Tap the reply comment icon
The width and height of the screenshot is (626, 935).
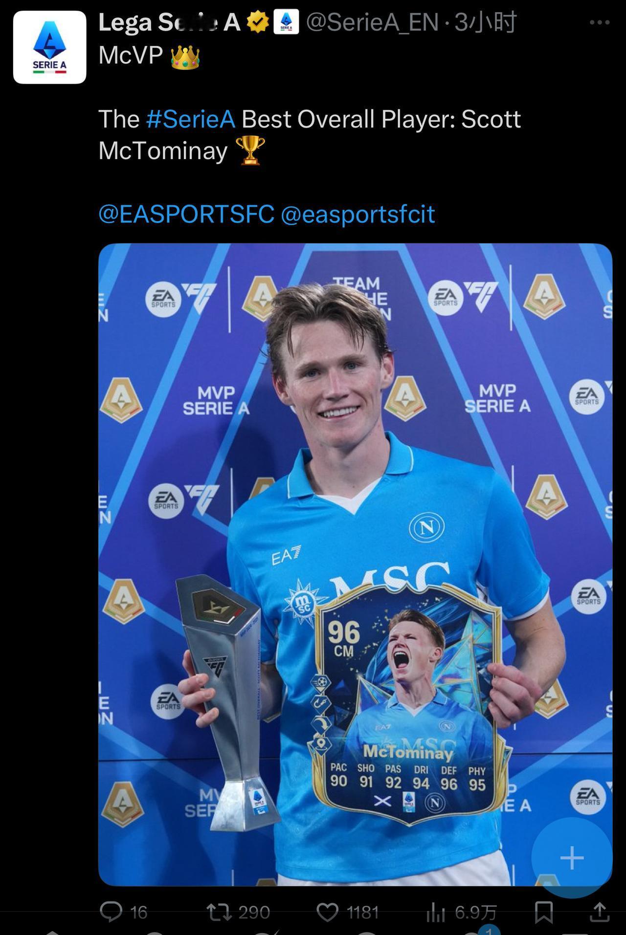point(111,912)
